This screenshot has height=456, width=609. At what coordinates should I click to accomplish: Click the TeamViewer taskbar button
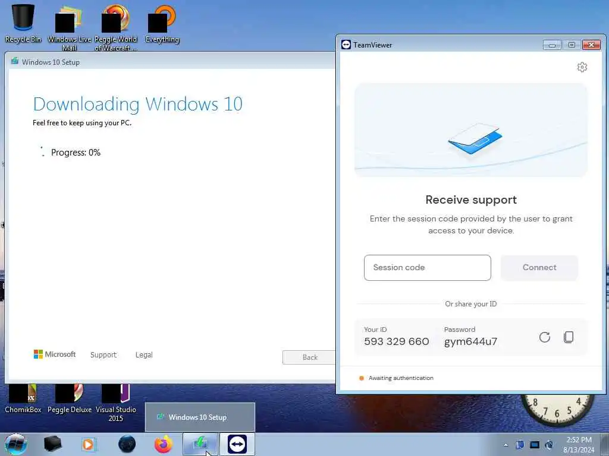pos(237,444)
